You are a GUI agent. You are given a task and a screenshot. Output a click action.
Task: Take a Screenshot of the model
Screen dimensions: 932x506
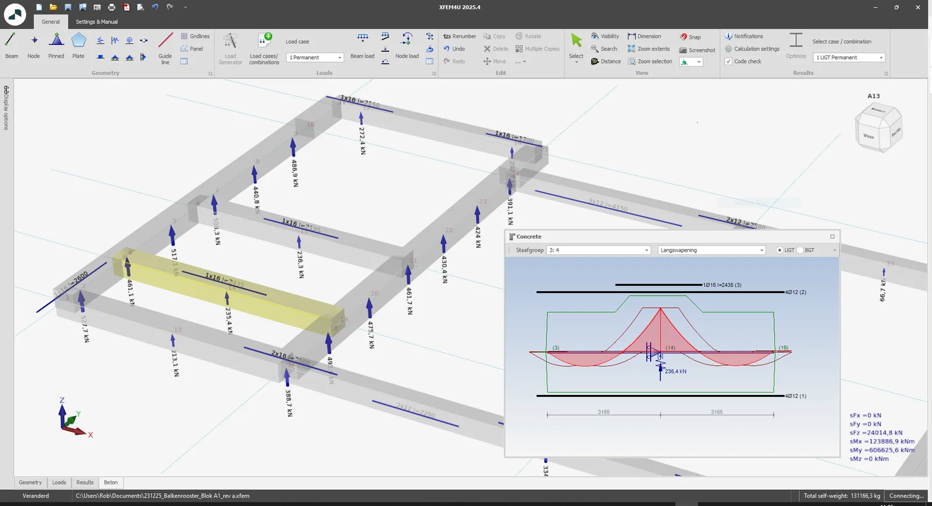click(x=697, y=50)
